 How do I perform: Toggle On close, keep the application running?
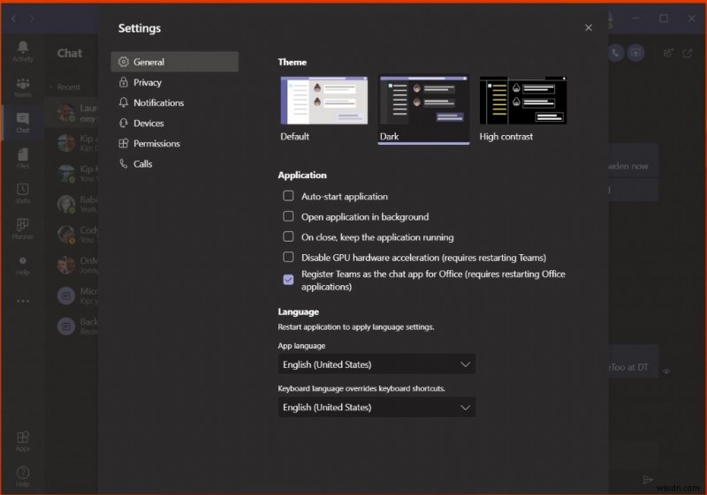(x=288, y=236)
